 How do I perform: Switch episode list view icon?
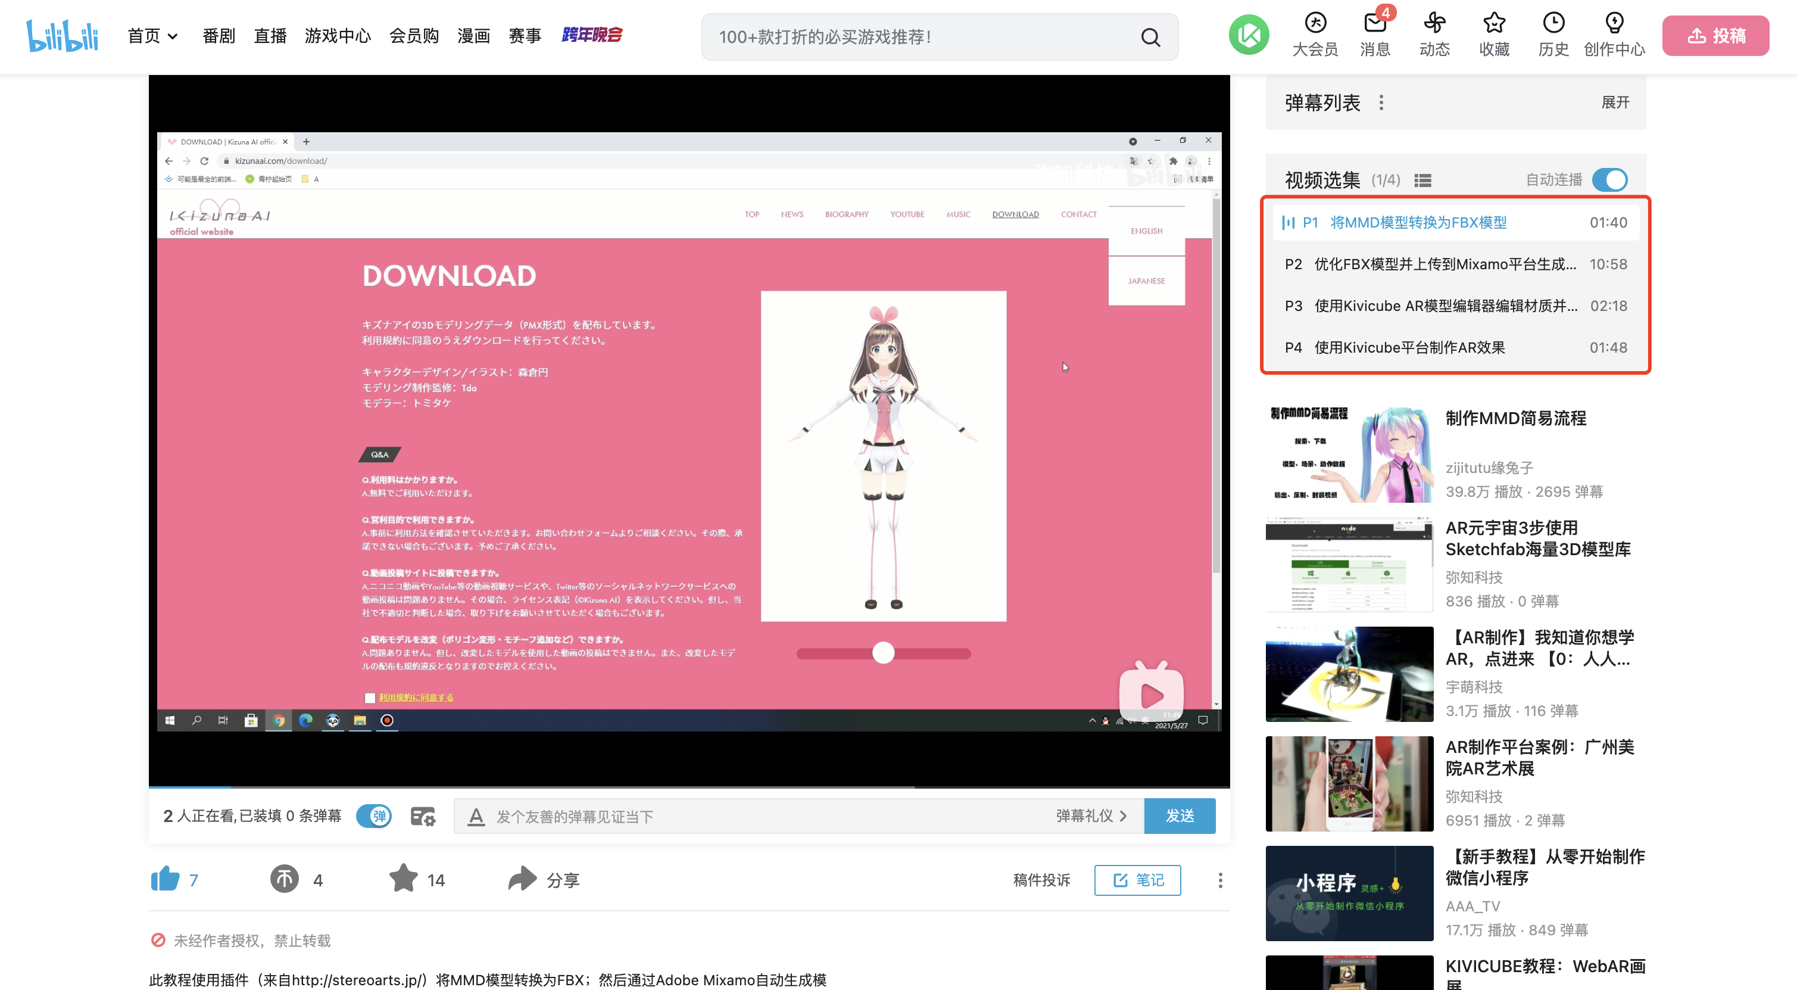point(1422,180)
